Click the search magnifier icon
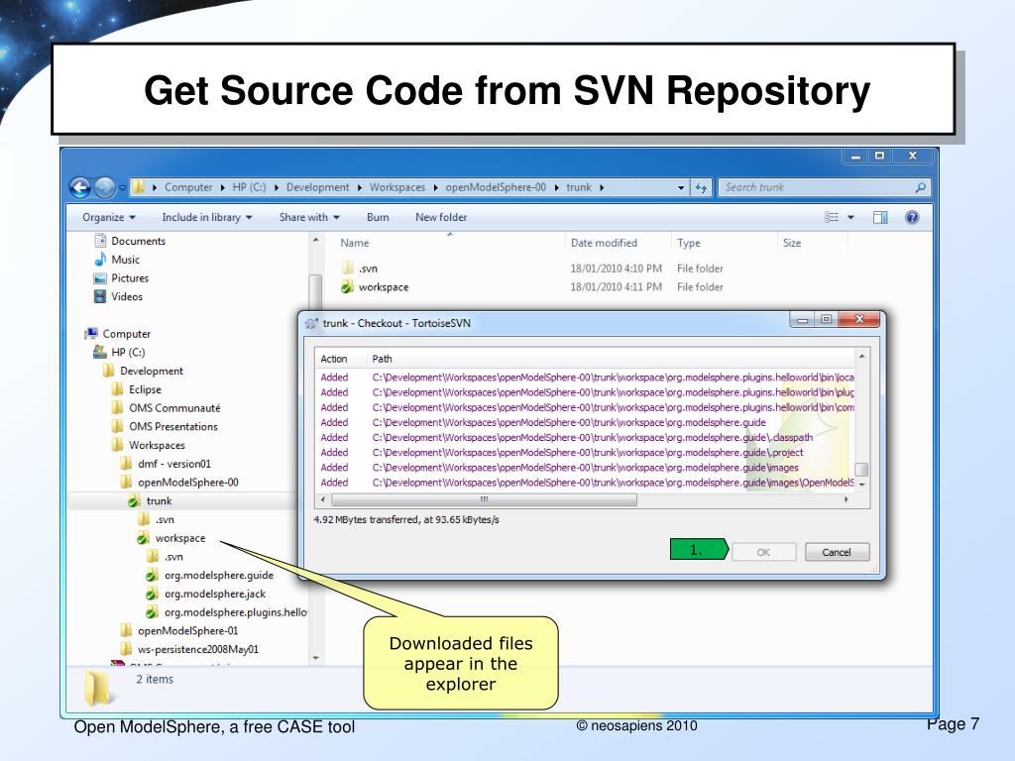 coord(921,187)
